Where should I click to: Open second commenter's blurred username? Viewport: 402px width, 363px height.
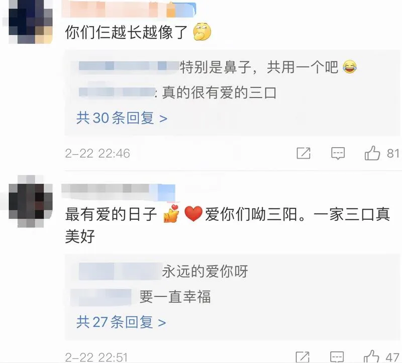point(119,192)
